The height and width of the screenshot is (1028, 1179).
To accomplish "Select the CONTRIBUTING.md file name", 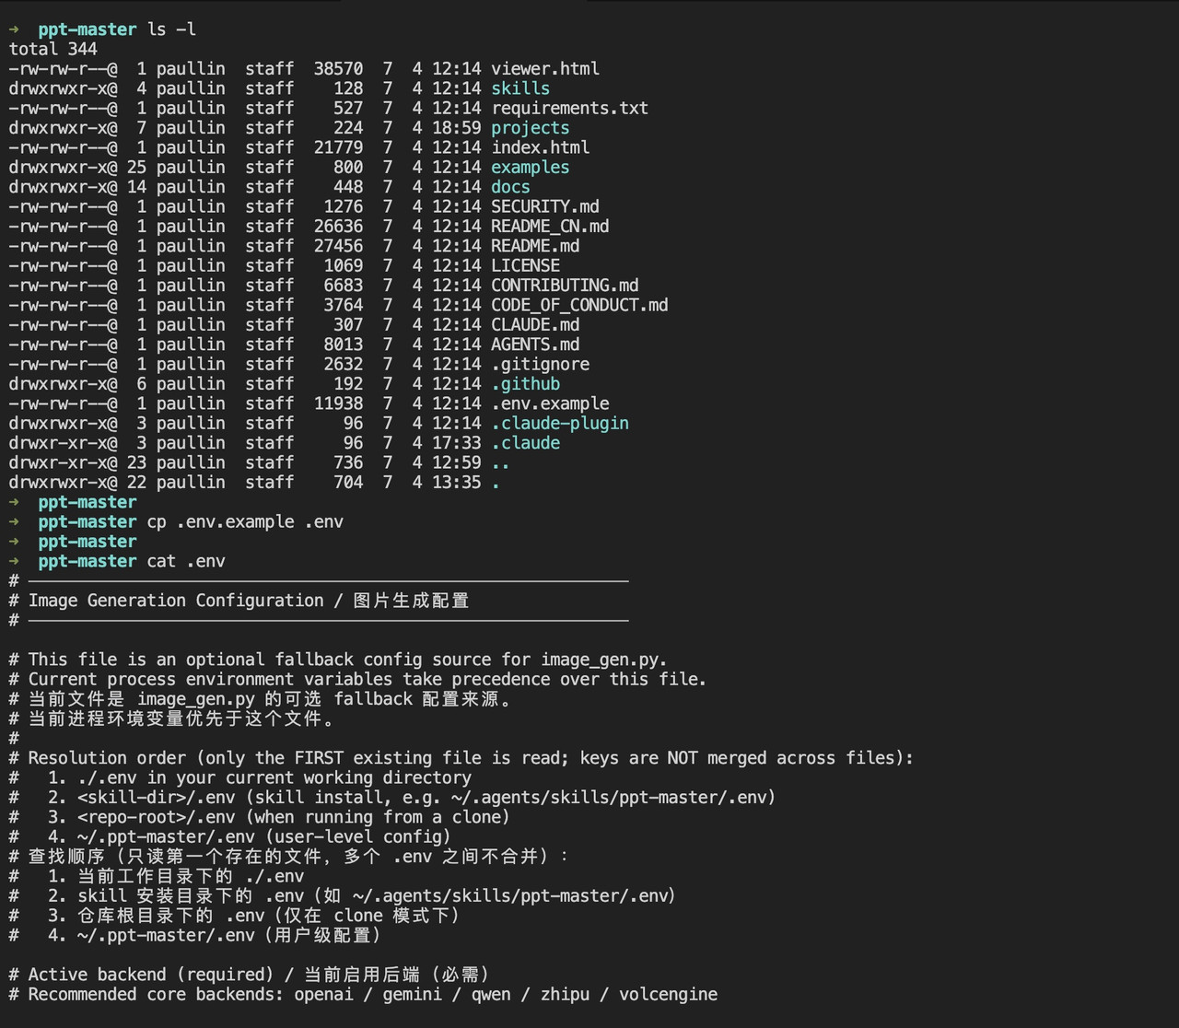I will click(x=565, y=286).
